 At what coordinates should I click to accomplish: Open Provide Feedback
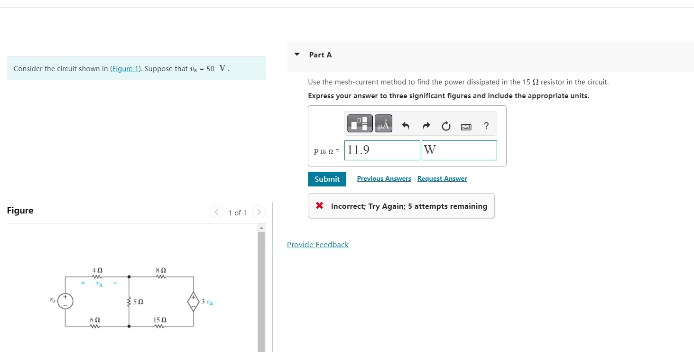[317, 244]
